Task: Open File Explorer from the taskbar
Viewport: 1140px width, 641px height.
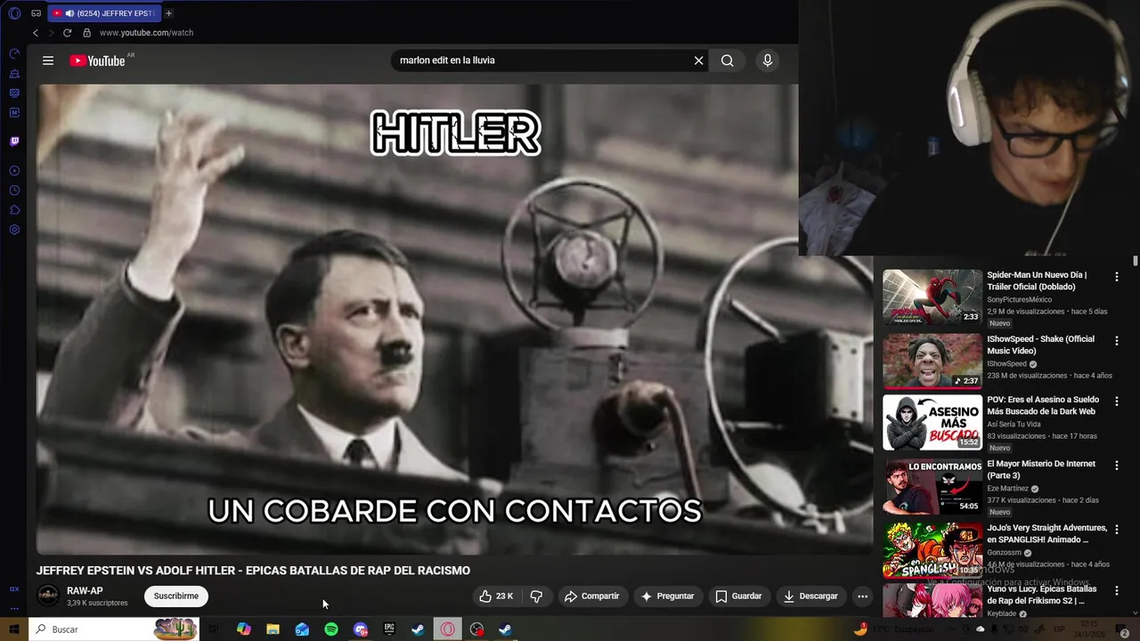Action: pos(273,629)
